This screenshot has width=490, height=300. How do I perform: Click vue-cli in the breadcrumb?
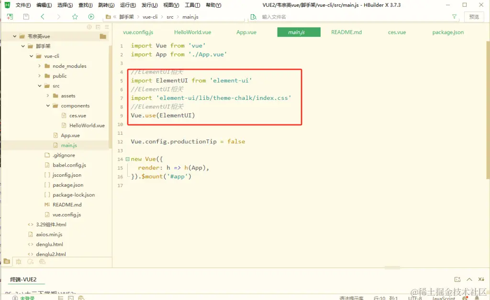pos(150,17)
